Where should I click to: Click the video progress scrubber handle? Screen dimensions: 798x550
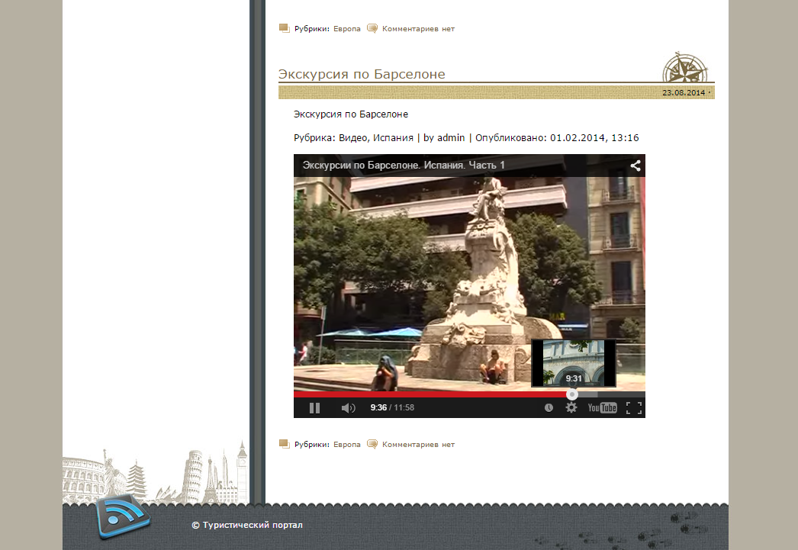coord(572,394)
